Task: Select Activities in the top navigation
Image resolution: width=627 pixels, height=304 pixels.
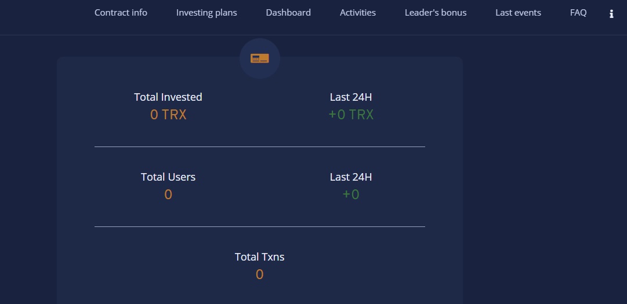Action: pos(358,13)
